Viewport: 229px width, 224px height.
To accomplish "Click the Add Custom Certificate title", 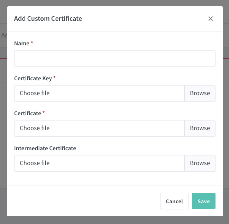I will [48, 19].
